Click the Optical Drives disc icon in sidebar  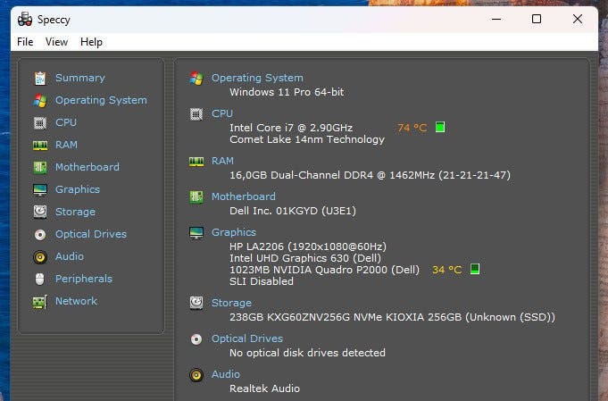tap(40, 235)
